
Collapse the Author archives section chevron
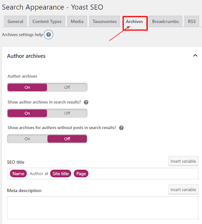(195, 56)
